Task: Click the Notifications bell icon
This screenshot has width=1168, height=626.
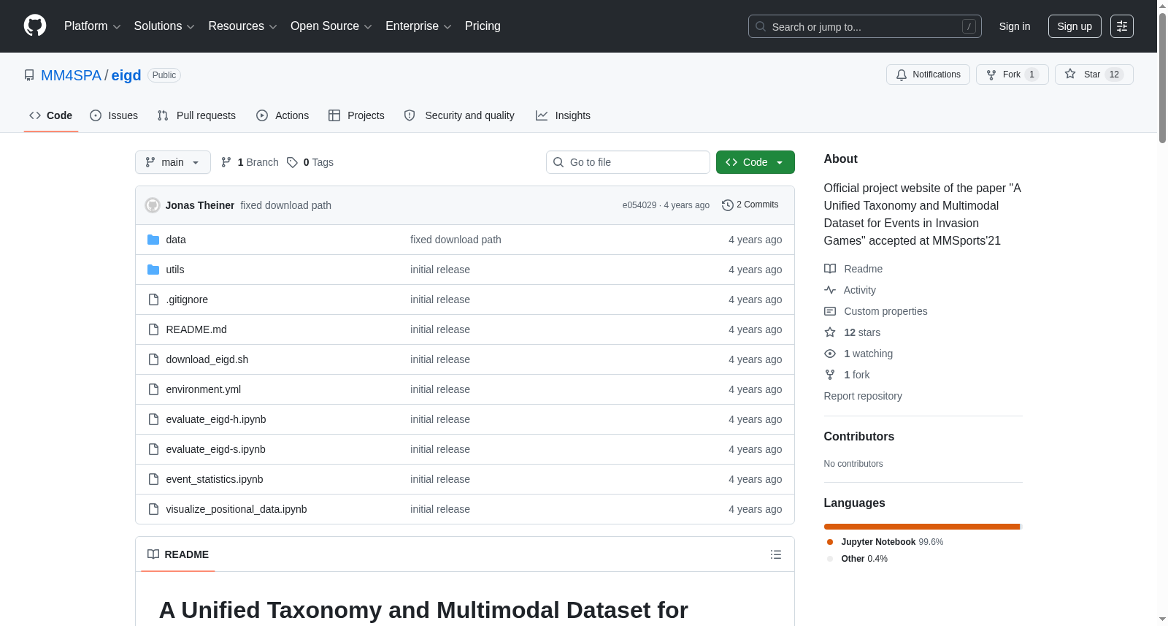Action: coord(902,75)
